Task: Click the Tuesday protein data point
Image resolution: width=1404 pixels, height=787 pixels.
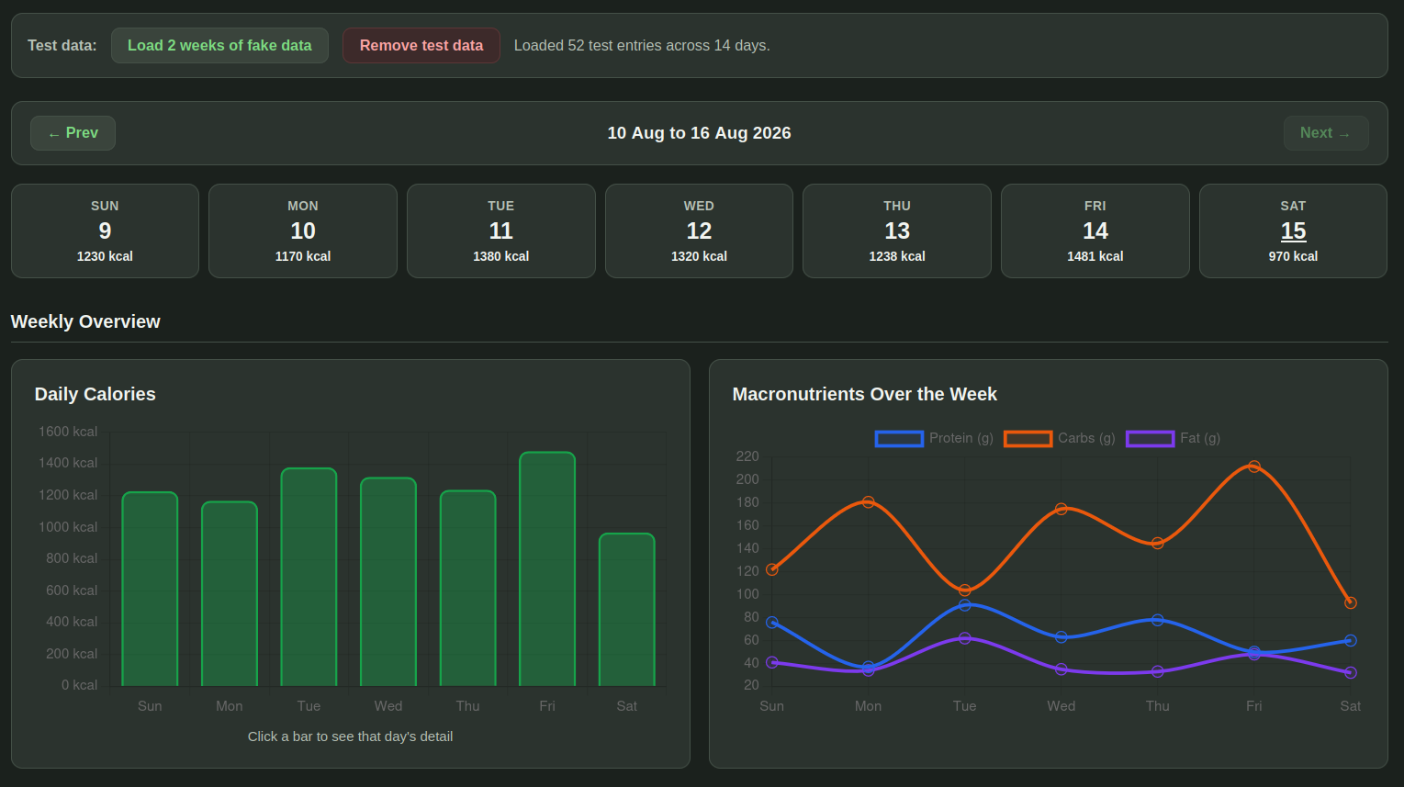Action: (x=965, y=605)
